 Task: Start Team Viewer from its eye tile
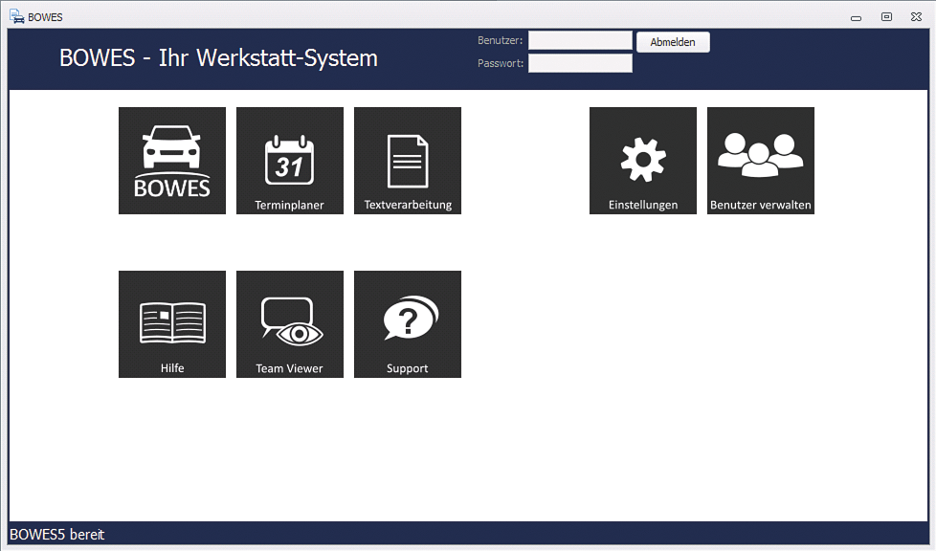(289, 324)
